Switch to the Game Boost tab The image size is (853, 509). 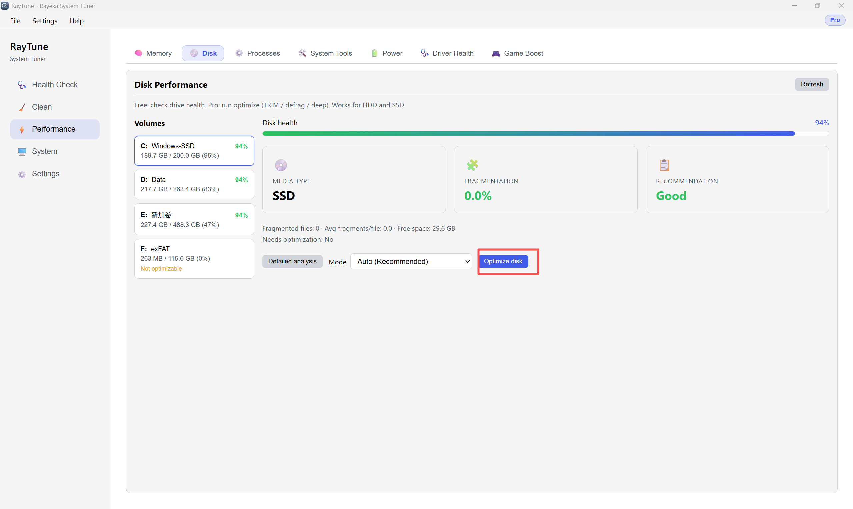(x=518, y=53)
